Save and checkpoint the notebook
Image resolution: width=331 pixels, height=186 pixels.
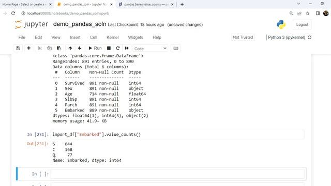pos(18,48)
